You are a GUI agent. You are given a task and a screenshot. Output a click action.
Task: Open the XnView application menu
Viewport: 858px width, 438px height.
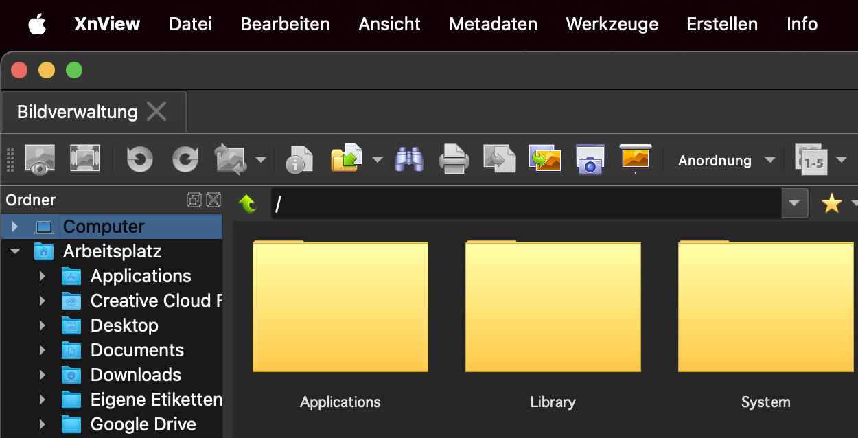107,25
